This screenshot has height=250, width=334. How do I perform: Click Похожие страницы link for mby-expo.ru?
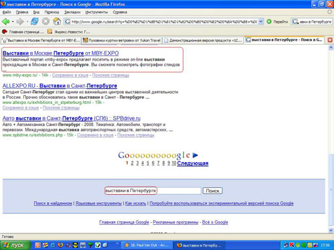pyautogui.click(x=110, y=75)
